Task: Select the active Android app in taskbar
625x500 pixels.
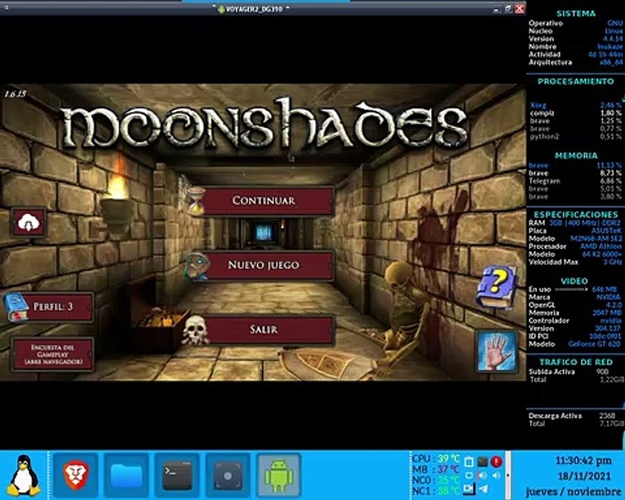Action: [x=278, y=475]
